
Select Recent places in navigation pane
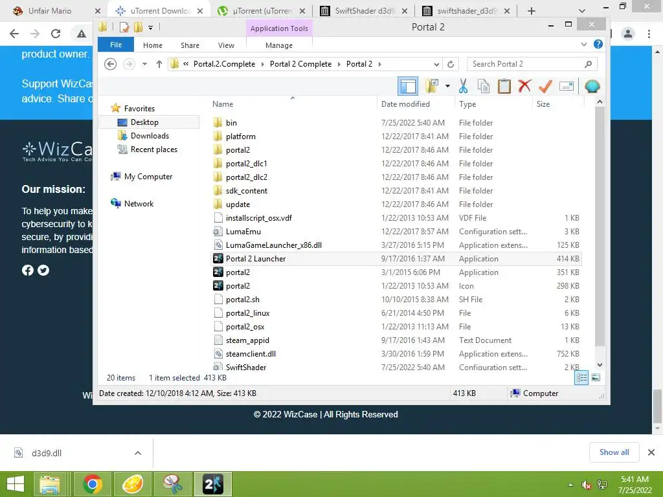[154, 149]
